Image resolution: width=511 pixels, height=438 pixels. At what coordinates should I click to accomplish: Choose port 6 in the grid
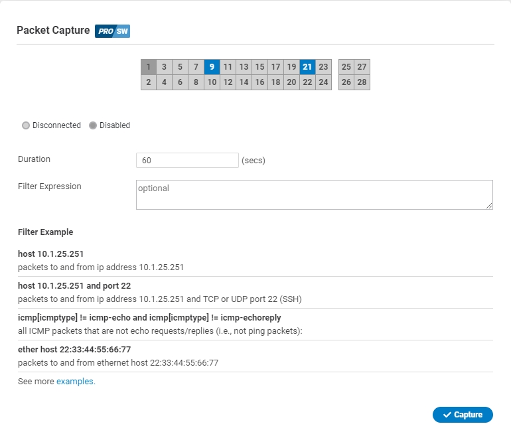[180, 82]
